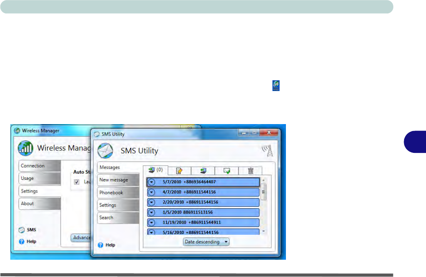Click the Advanced button in Wireless Manager
Screen dimensions: 426x277
[80, 238]
